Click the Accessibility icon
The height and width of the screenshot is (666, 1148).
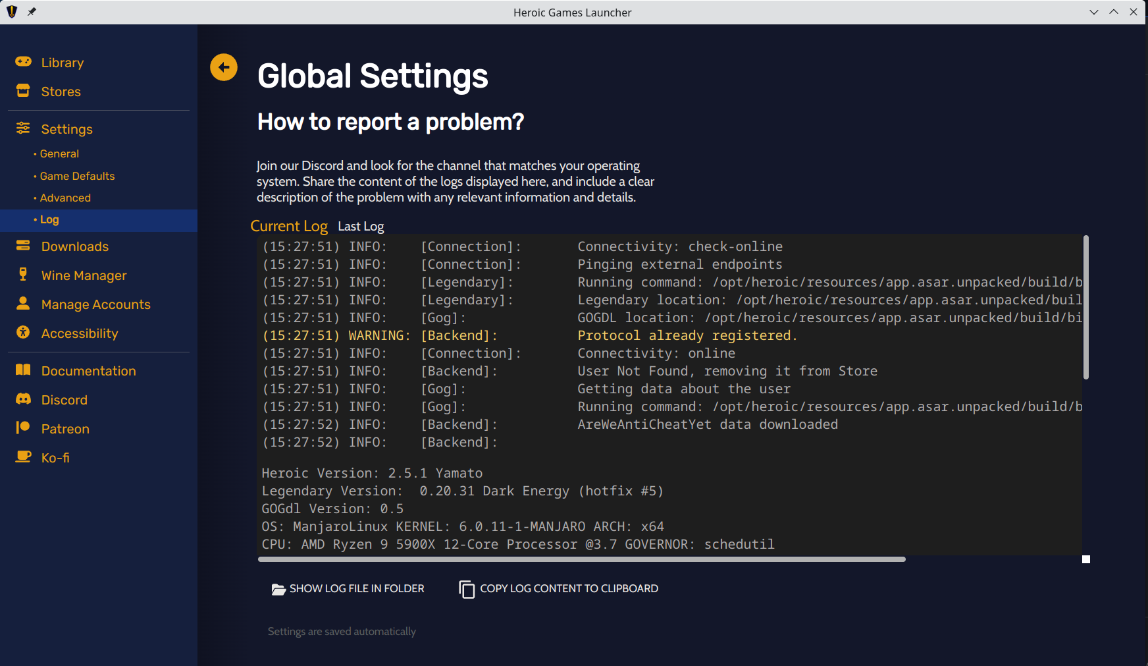[23, 333]
